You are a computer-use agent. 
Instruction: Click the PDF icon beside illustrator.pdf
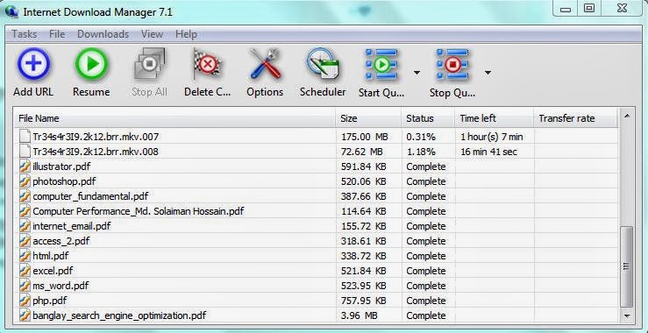(x=25, y=166)
